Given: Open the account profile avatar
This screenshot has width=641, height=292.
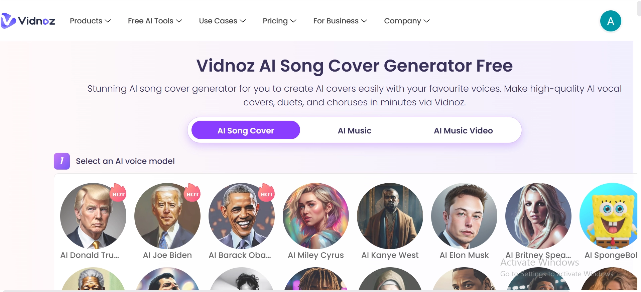Looking at the screenshot, I should click(611, 21).
